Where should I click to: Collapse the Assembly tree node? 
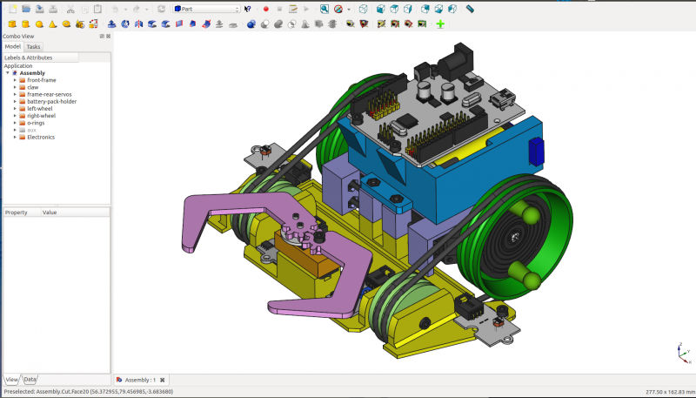click(8, 73)
